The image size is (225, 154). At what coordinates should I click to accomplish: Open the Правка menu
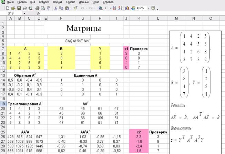tap(22, 2)
